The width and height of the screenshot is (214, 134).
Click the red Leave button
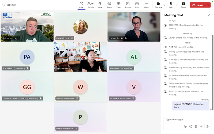[x=198, y=5]
